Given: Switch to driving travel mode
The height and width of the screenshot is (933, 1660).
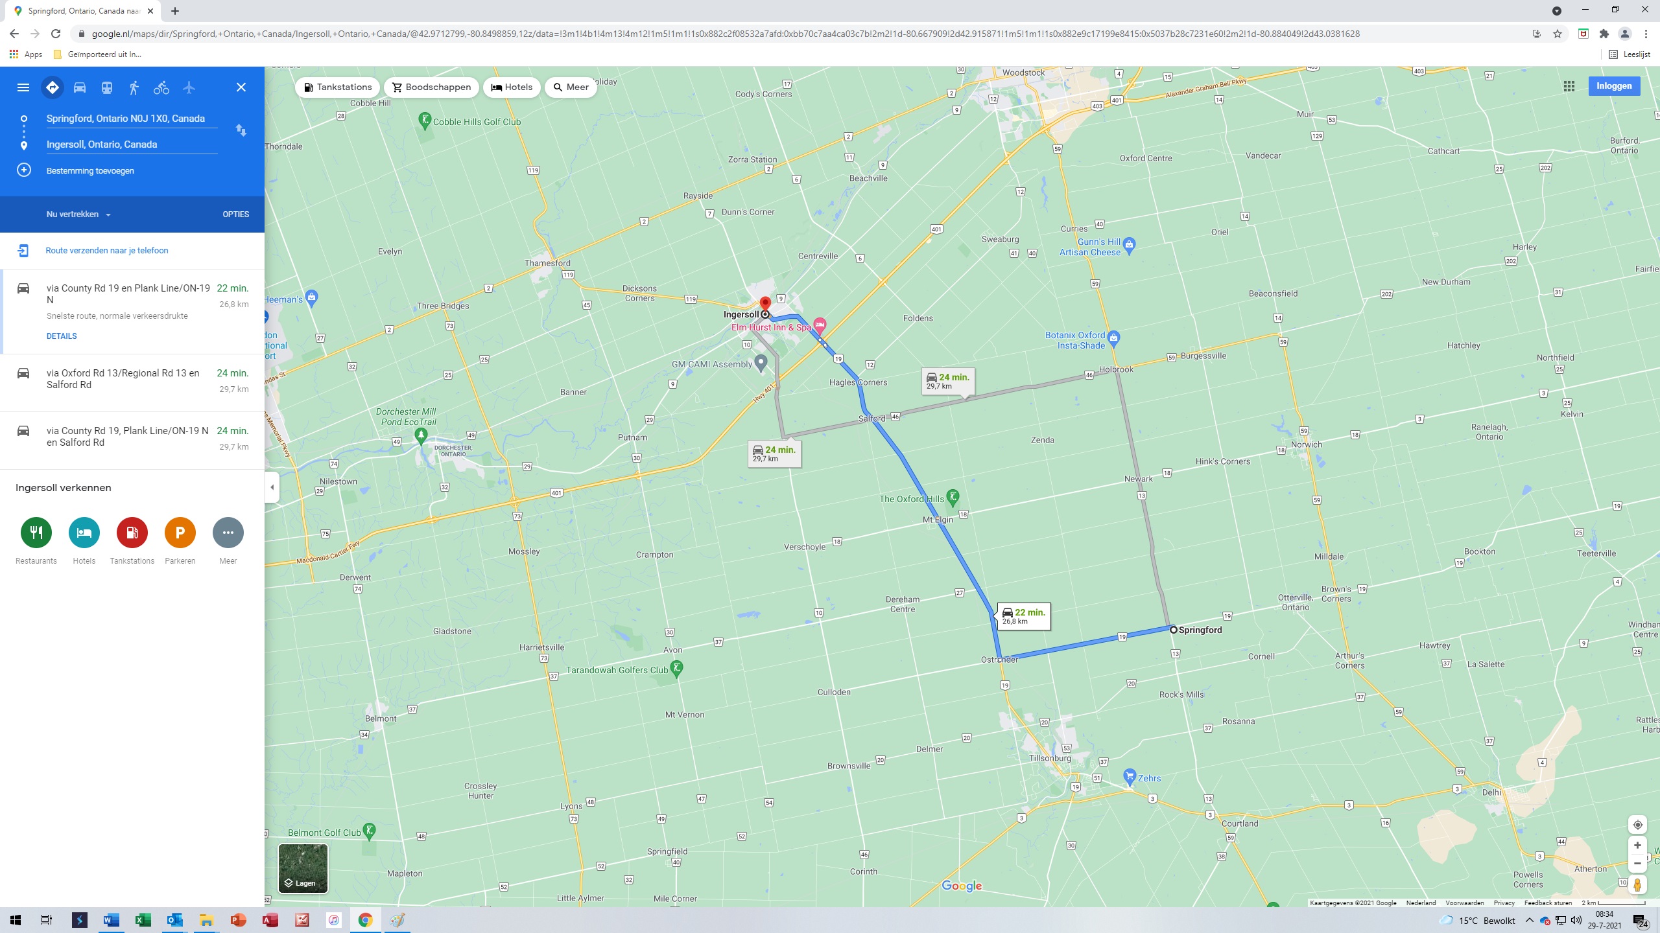Looking at the screenshot, I should [80, 87].
